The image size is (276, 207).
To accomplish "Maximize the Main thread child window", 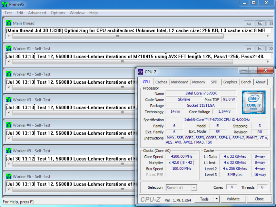I will (x=260, y=23).
